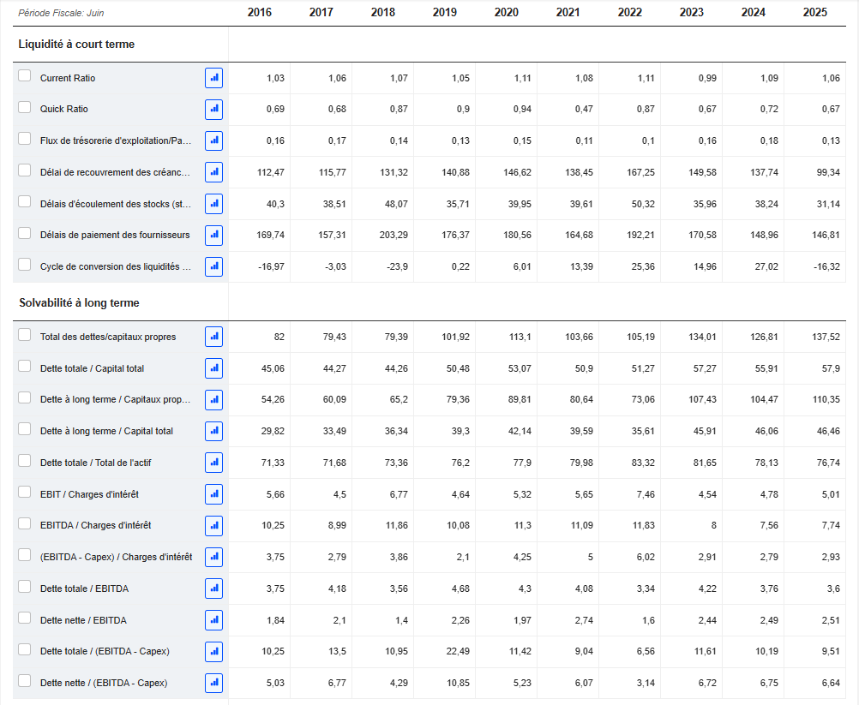This screenshot has width=859, height=705.
Task: Show chart for Cycle de conversion des liquidités
Action: [x=213, y=266]
